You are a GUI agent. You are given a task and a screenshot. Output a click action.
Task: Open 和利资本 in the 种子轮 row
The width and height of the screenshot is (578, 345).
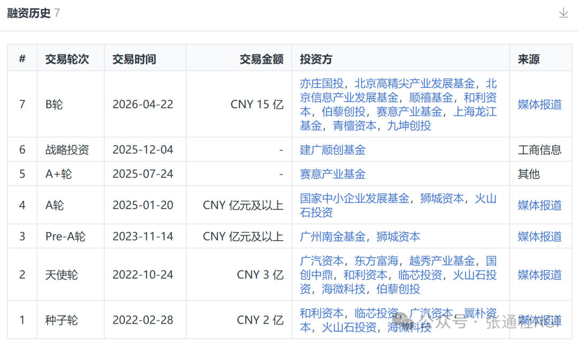coord(322,313)
